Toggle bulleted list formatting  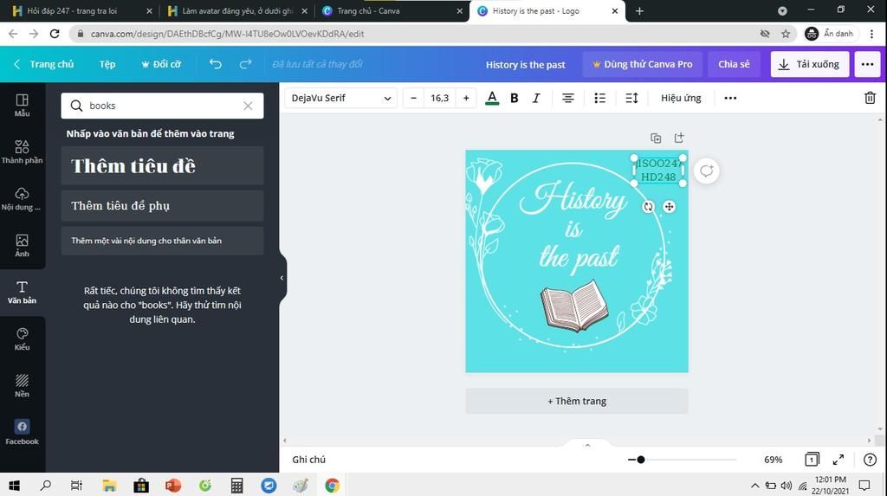click(x=599, y=98)
